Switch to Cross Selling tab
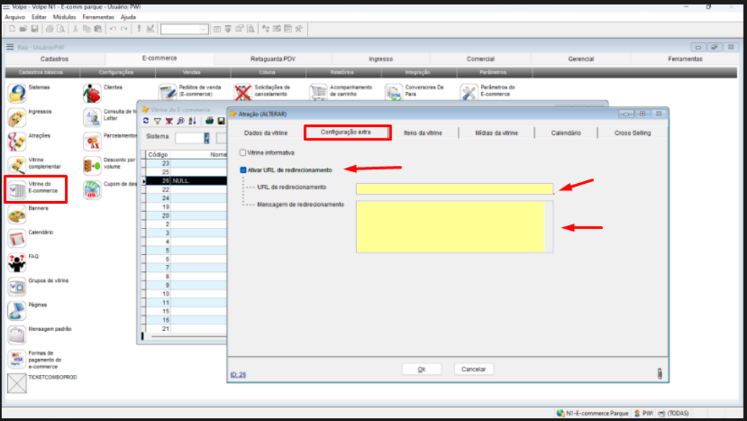 click(632, 133)
